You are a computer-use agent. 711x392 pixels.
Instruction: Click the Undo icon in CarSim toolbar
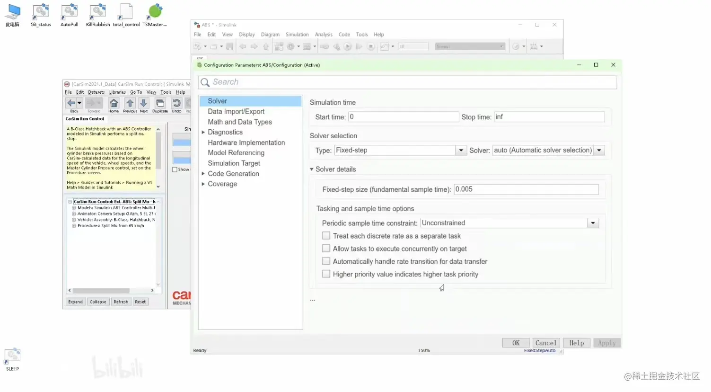(176, 103)
